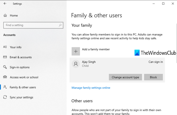Open Your info page
The height and width of the screenshot is (115, 177).
point(16,47)
